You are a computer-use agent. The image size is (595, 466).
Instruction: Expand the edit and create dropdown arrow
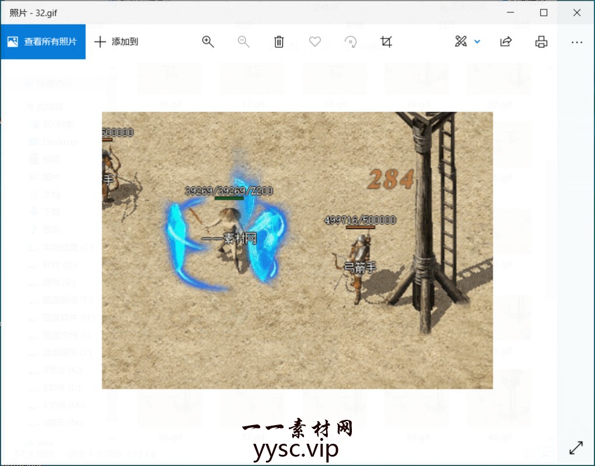pos(478,42)
